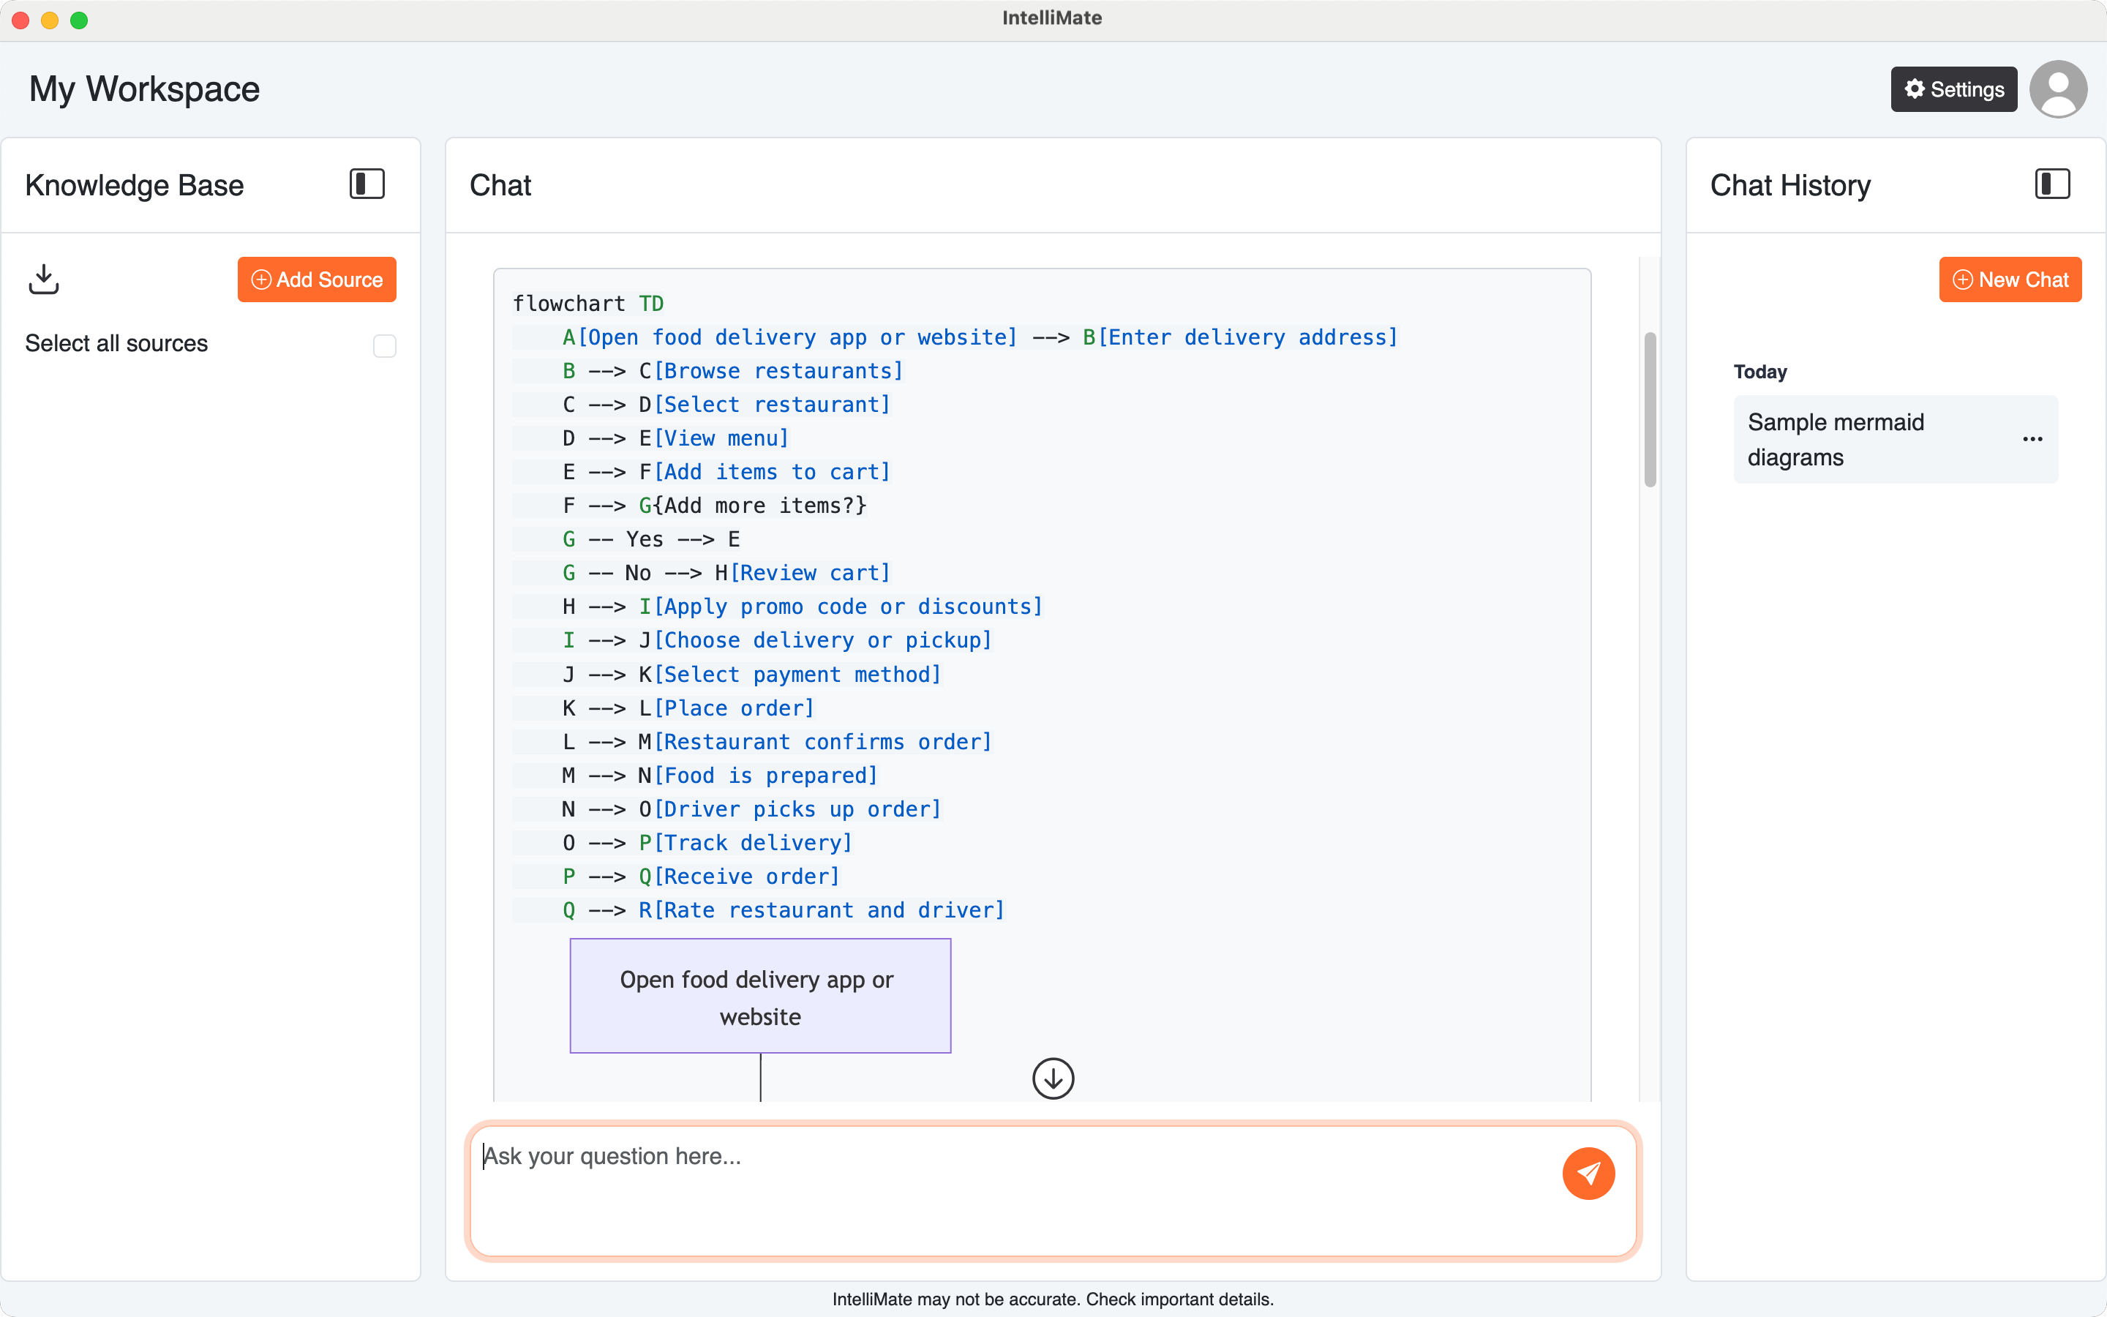Click the chat vertical scrollbar thumb
This screenshot has height=1317, width=2107.
1649,410
